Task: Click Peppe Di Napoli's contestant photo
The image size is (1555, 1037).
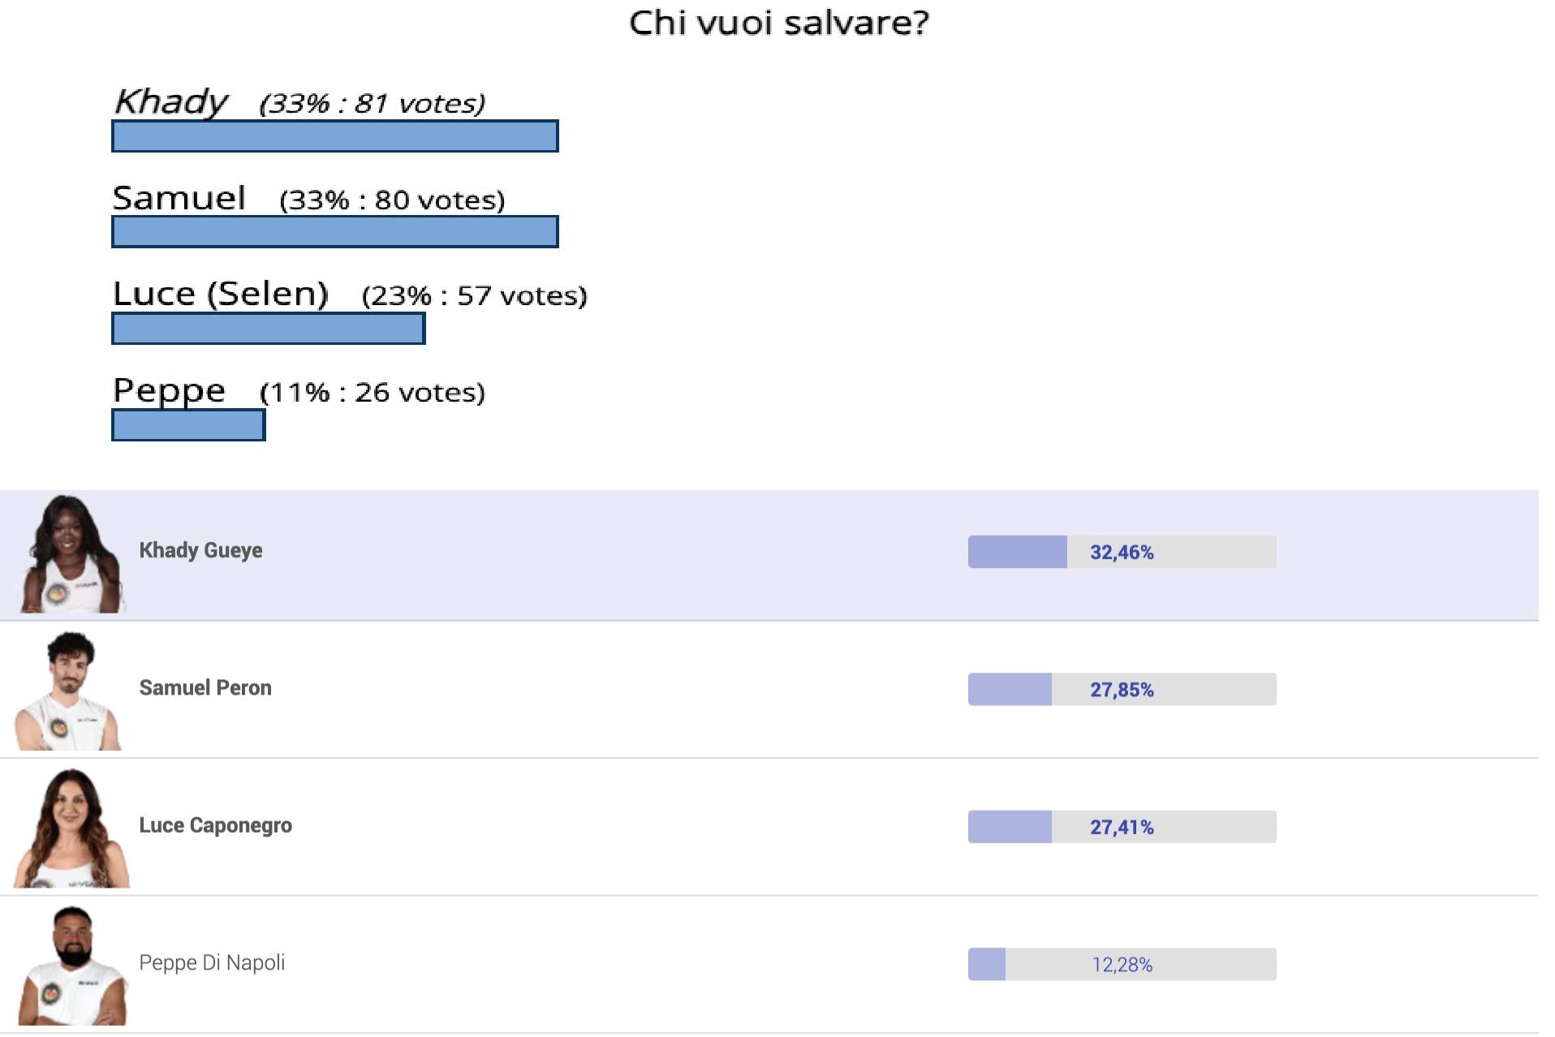Action: tap(73, 966)
